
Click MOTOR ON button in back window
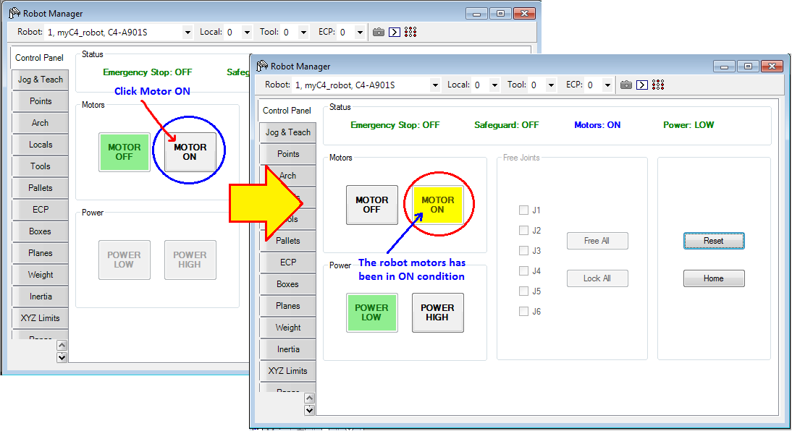[x=190, y=153]
